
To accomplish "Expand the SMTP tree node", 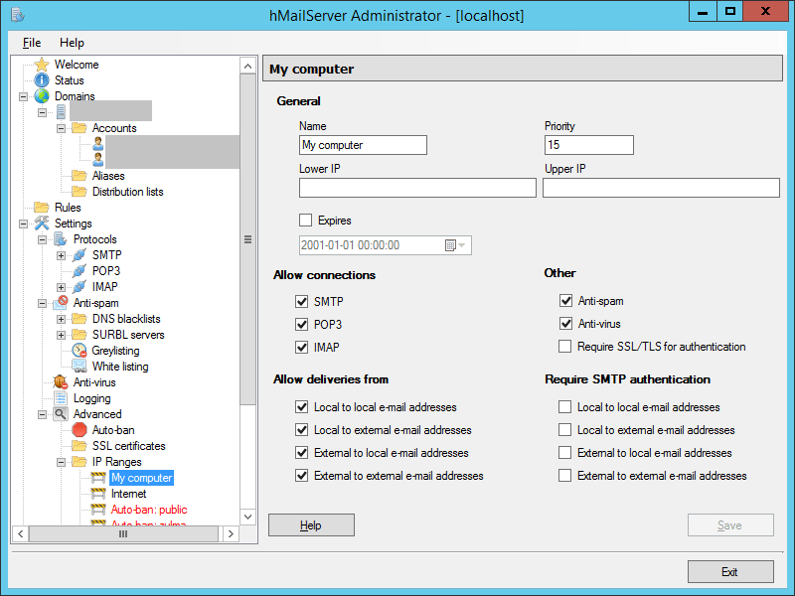I will point(61,255).
